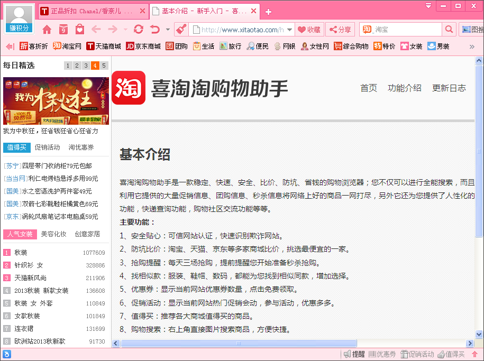Viewport: 484px width, 361px height.
Task: Open 便民 bookmark
Action: [x=258, y=47]
